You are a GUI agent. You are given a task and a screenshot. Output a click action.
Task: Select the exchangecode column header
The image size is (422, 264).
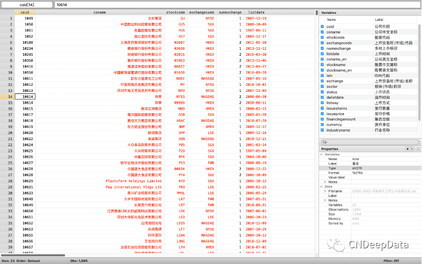201,12
